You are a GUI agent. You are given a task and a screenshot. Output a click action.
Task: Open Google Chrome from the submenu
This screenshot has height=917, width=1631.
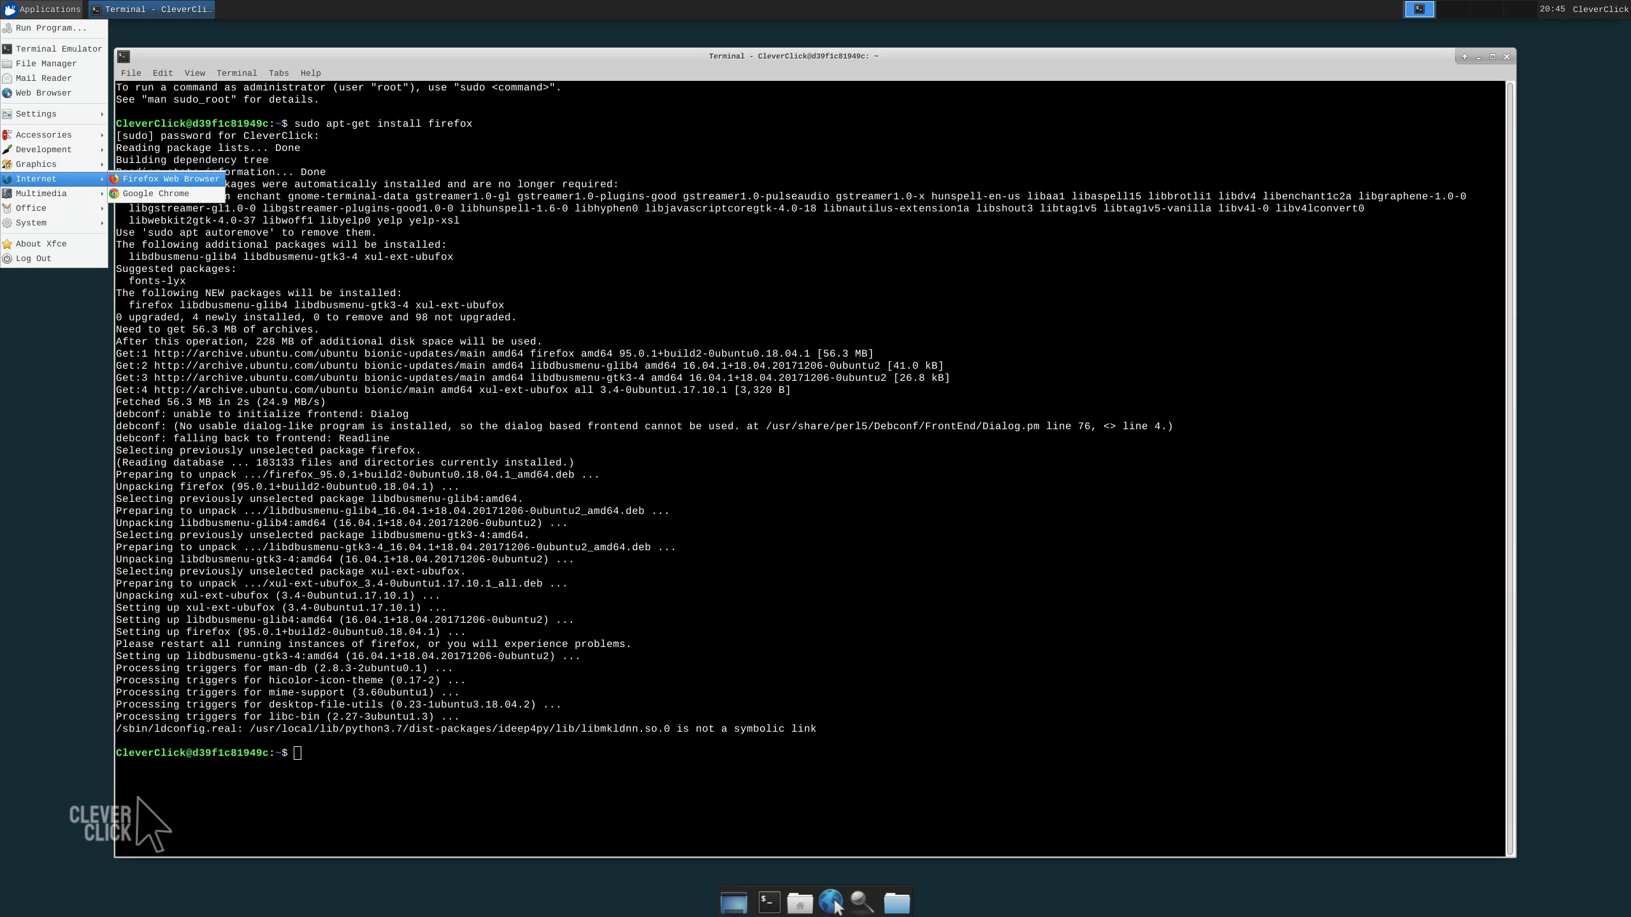[155, 194]
